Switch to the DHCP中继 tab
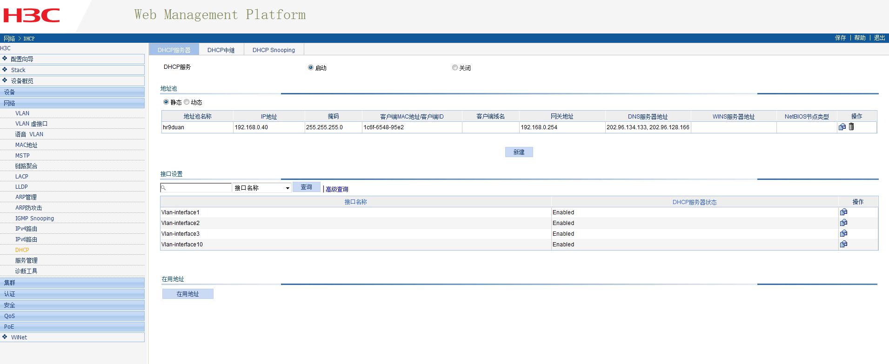 tap(221, 50)
